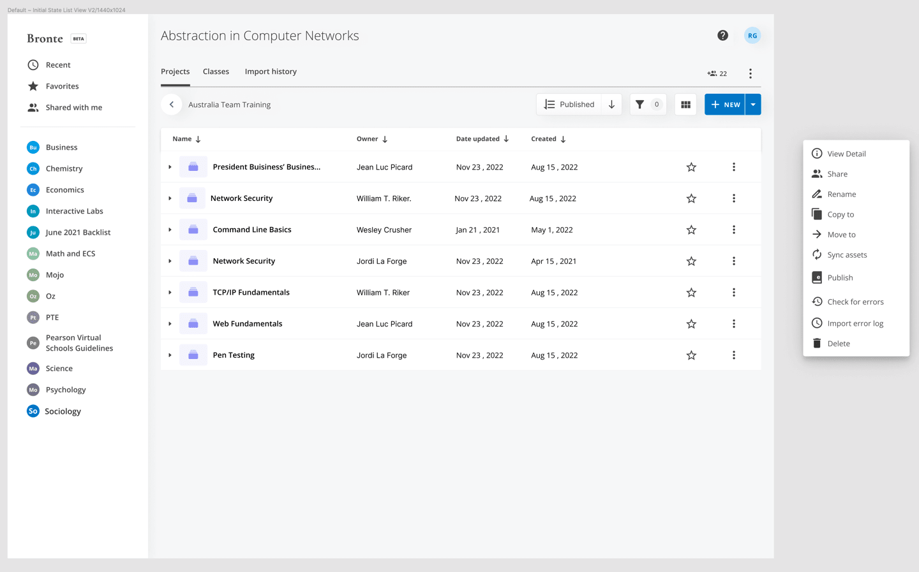Expand the TCP/IP Fundamentals project row

click(x=170, y=292)
